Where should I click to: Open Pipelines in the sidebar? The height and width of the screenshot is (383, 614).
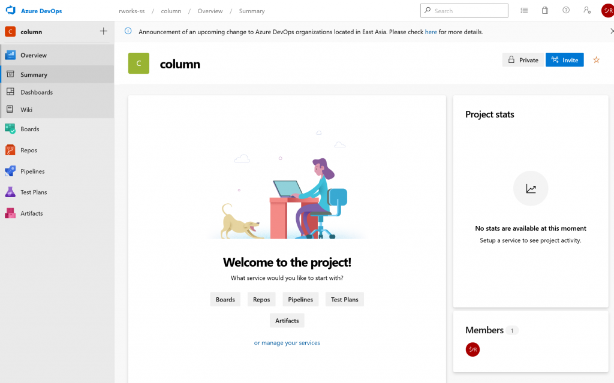coord(57,171)
